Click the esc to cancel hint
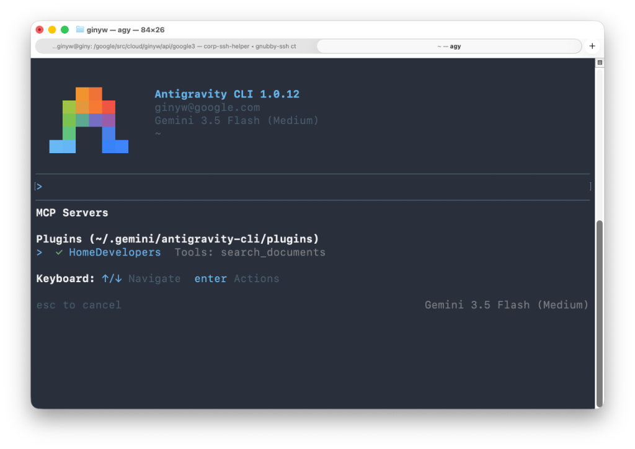Image resolution: width=635 pixels, height=449 pixels. 79,305
